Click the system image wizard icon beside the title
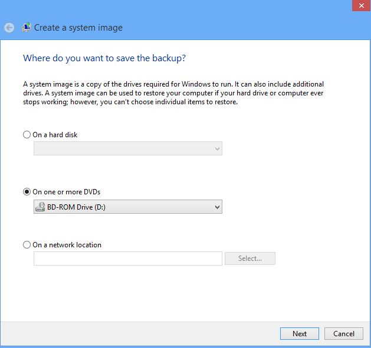This screenshot has height=348, width=371. (27, 28)
